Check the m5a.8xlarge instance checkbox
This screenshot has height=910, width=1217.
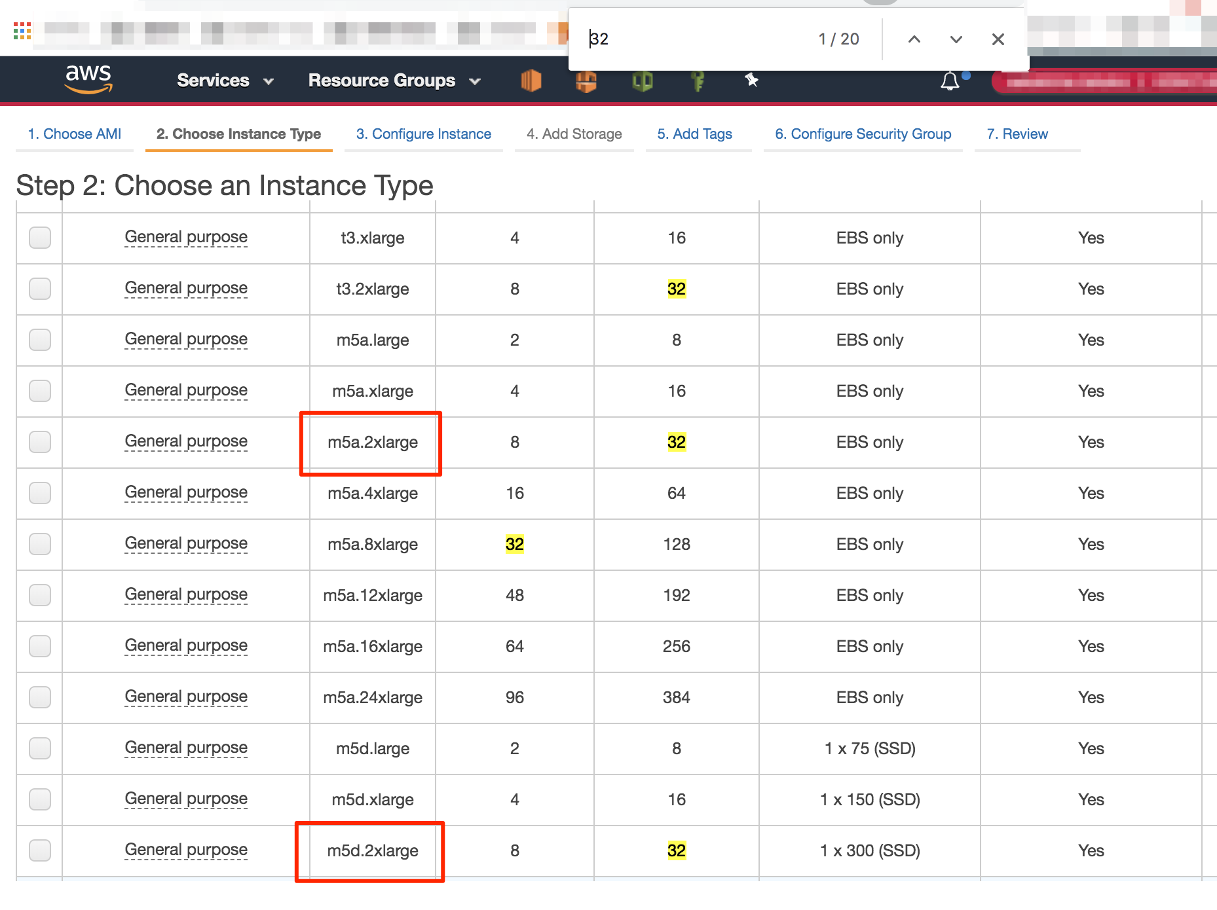(x=40, y=544)
